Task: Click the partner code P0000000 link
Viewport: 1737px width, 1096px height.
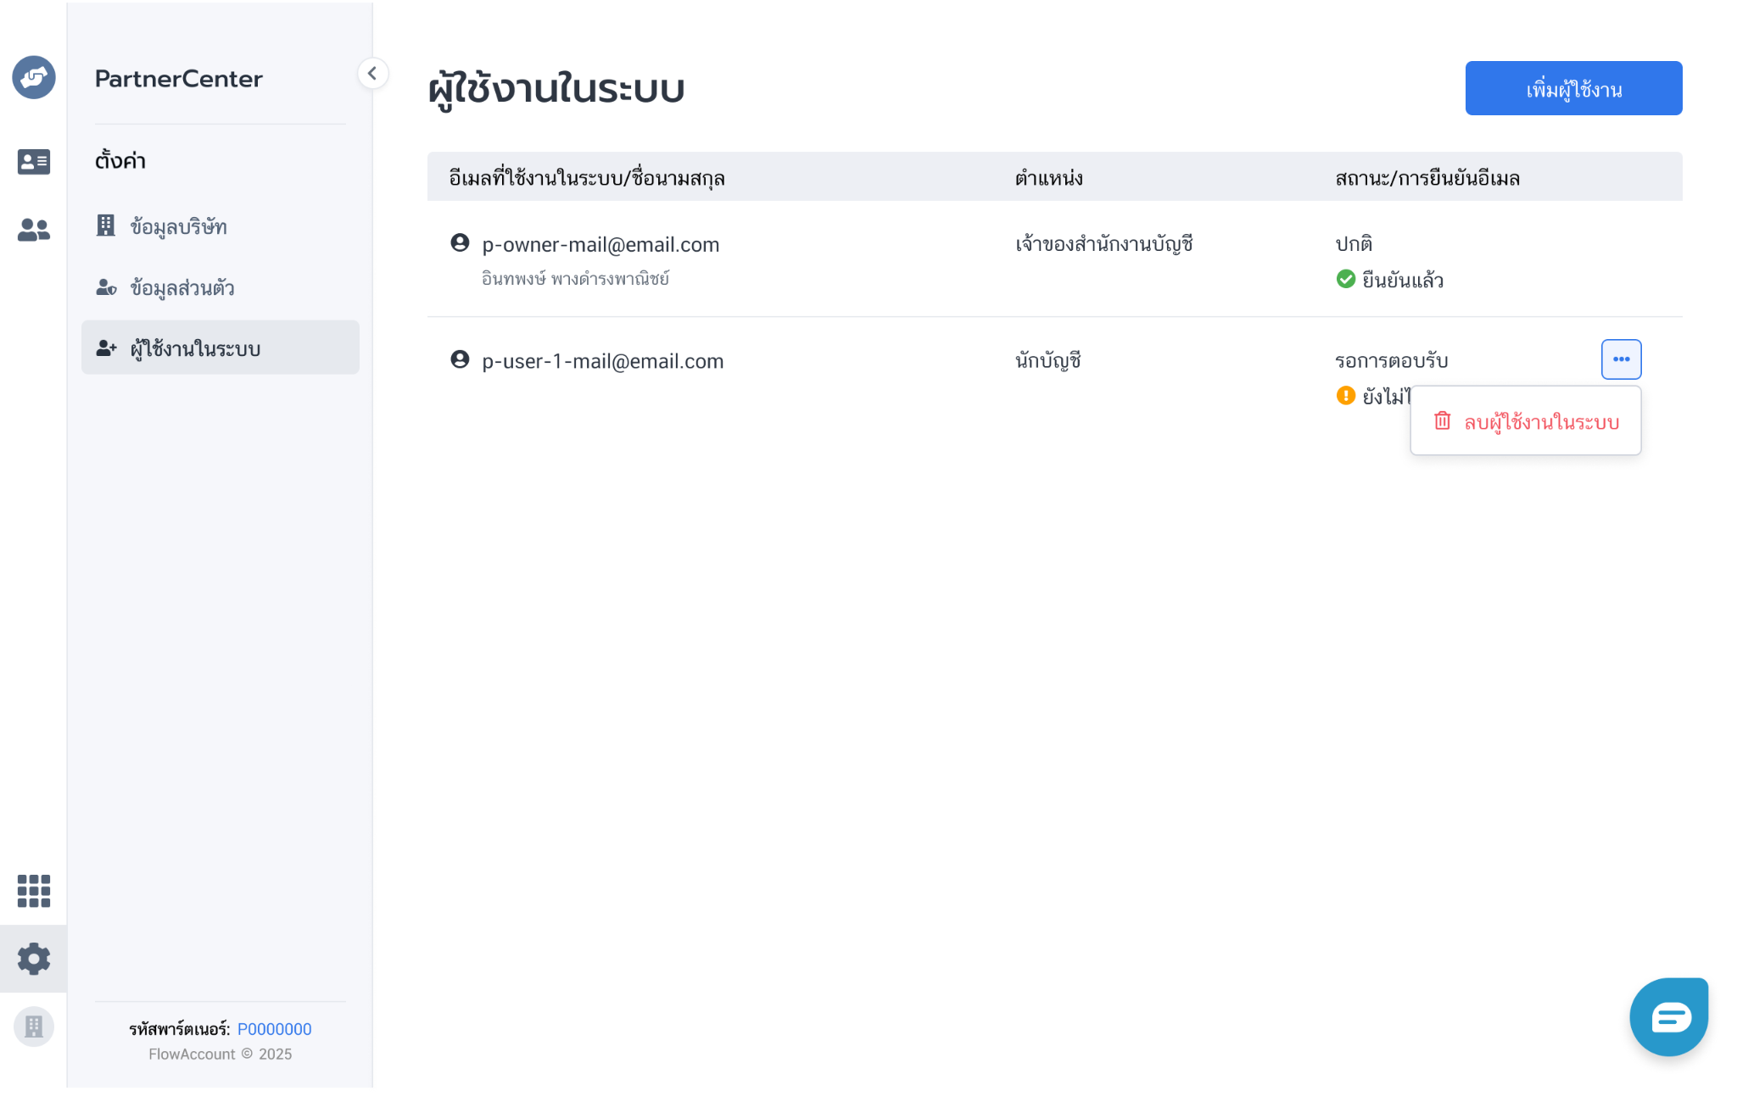Action: coord(274,1029)
